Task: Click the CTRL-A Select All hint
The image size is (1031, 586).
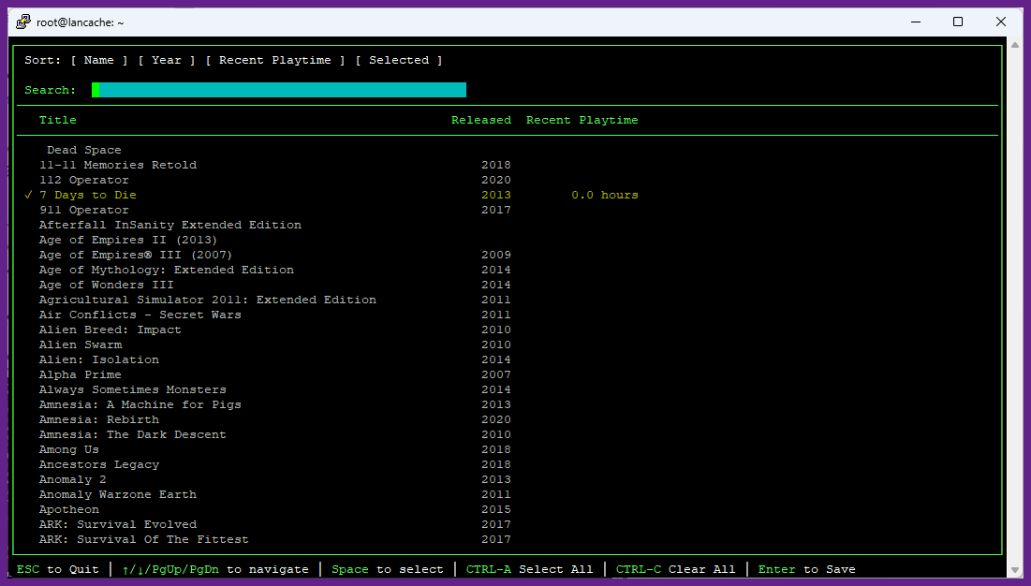Action: [x=529, y=569]
